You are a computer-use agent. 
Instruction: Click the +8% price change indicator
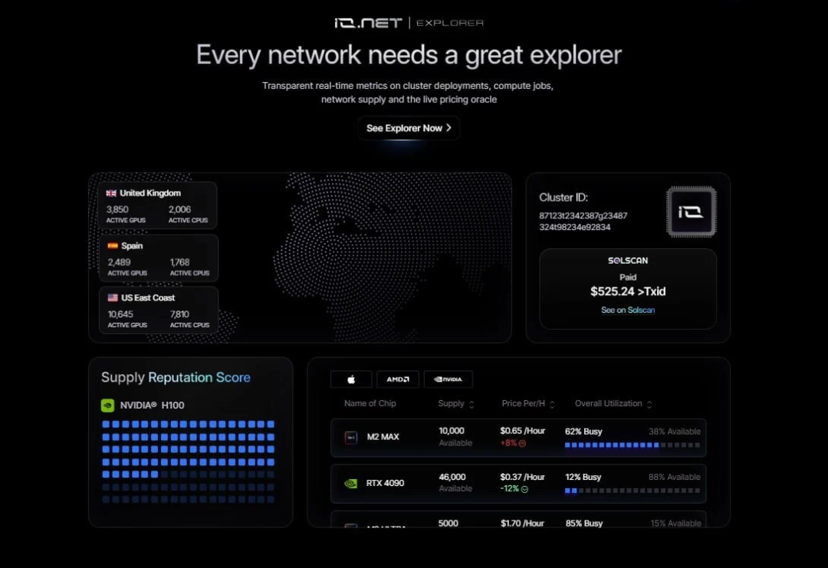[513, 443]
